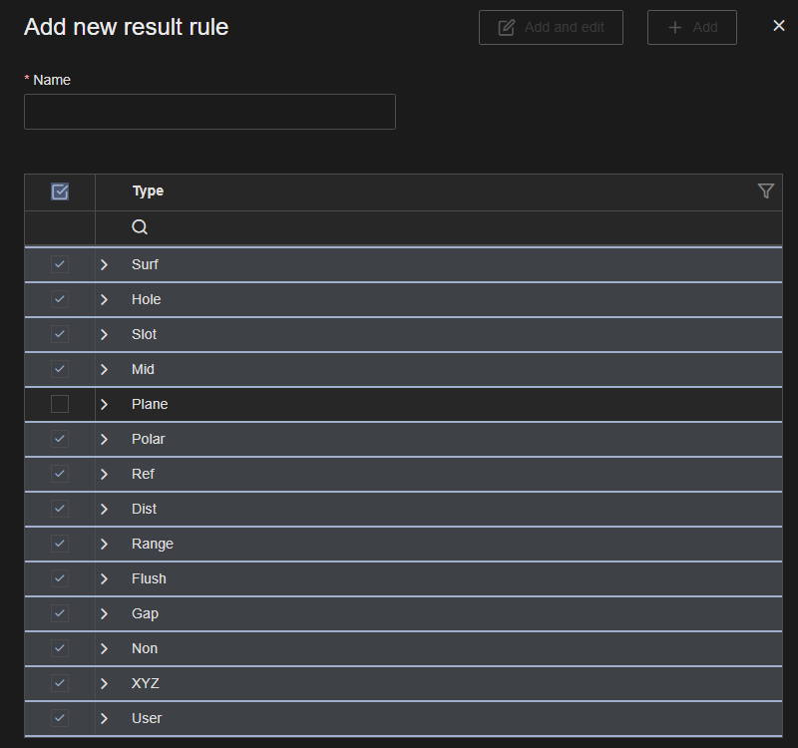Uncheck the Surf row checkbox
Image resolution: width=798 pixels, height=748 pixels.
[x=60, y=264]
